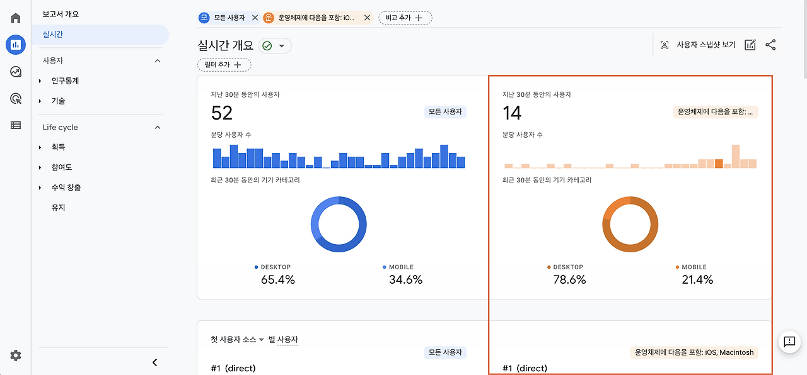This screenshot has height=375, width=807.
Task: Expand the 기술 tree item
Action: tap(40, 101)
